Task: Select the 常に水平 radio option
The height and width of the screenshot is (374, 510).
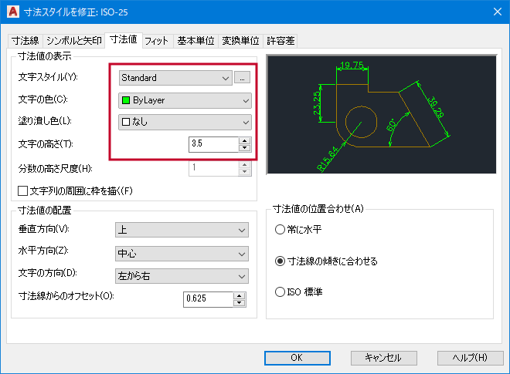Action: coord(280,230)
